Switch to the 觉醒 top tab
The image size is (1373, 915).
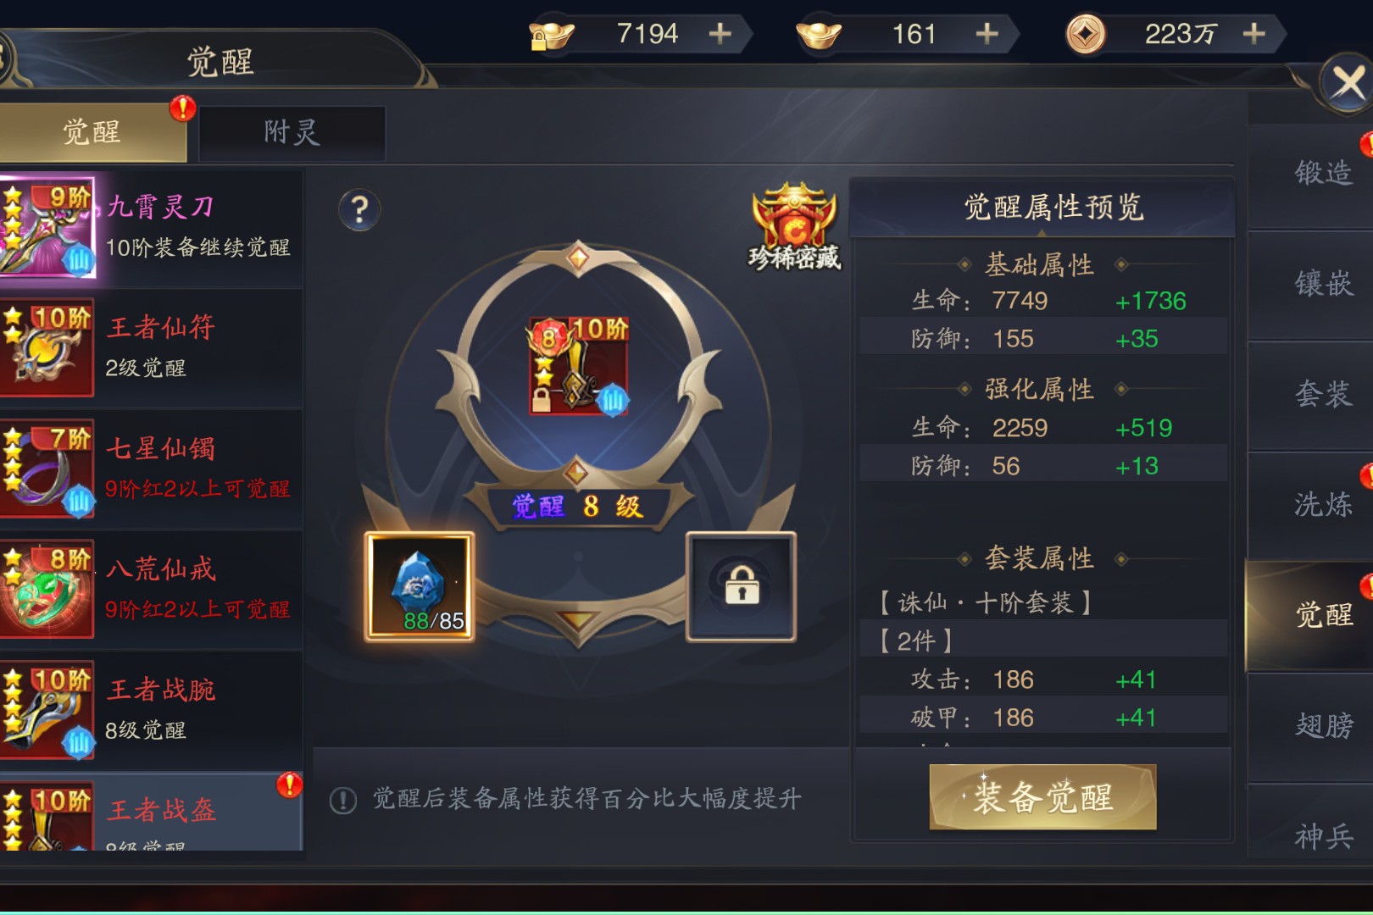coord(92,132)
